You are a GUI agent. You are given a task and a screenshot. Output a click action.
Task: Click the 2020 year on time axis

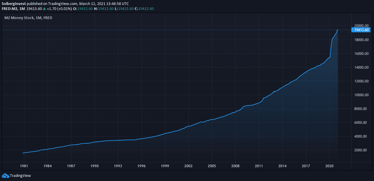[329, 166]
